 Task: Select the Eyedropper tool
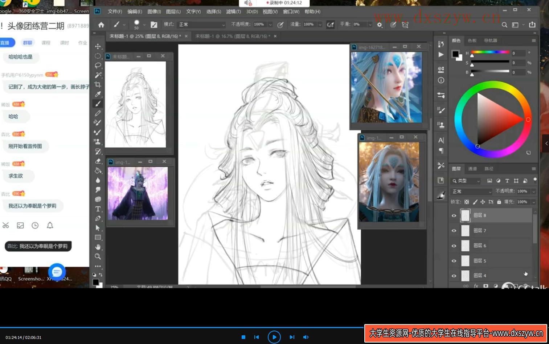point(98,94)
